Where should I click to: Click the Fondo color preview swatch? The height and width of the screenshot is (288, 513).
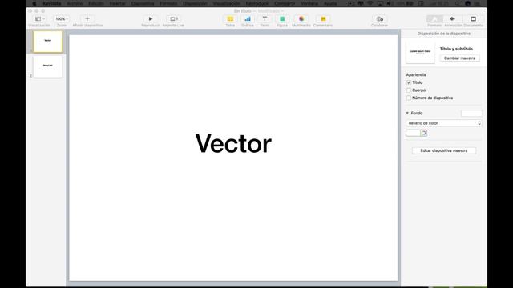pos(471,114)
